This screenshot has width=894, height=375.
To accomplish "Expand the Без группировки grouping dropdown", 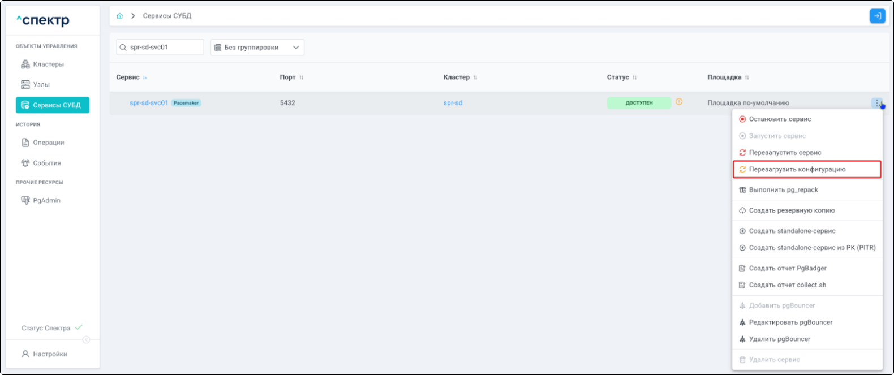I will tap(257, 48).
